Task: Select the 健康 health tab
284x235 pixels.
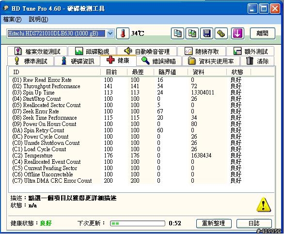Action: pos(118,60)
